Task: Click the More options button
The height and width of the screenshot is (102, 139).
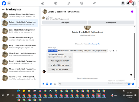Action: pos(111,23)
